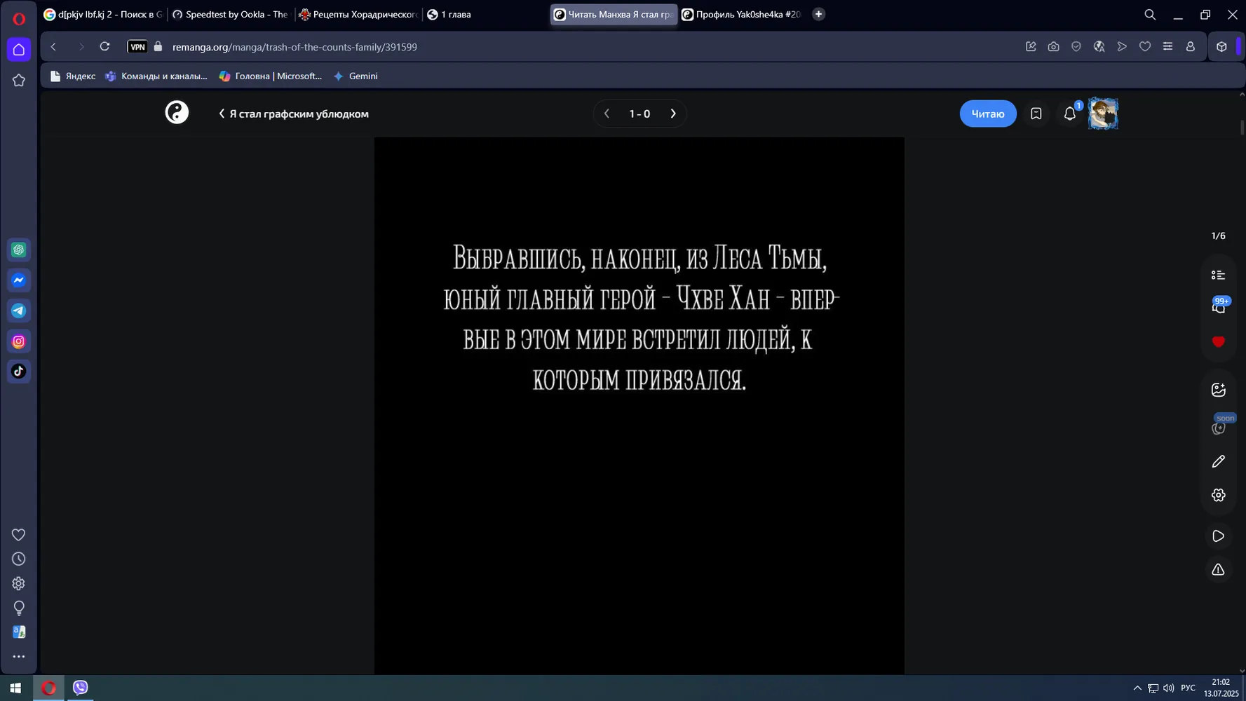Click lightbulb icon in Opera sidebar
Screen dimensions: 1246x701
(19, 608)
